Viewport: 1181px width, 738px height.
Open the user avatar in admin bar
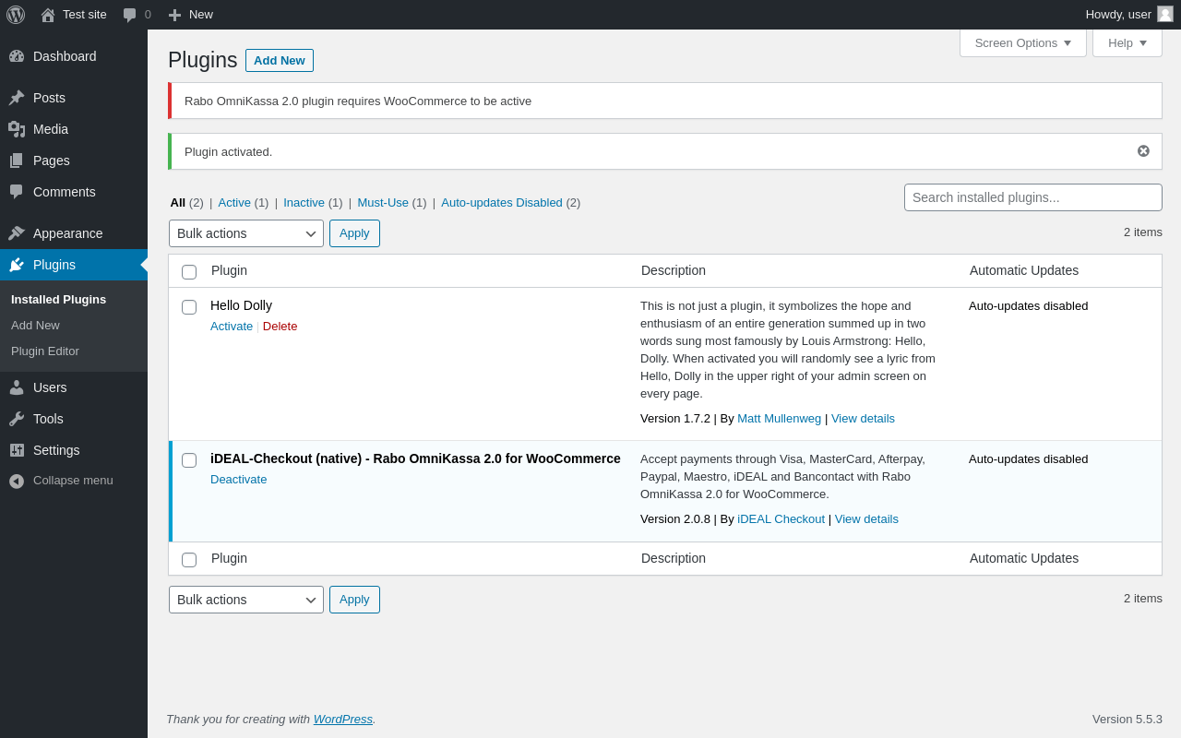point(1165,14)
